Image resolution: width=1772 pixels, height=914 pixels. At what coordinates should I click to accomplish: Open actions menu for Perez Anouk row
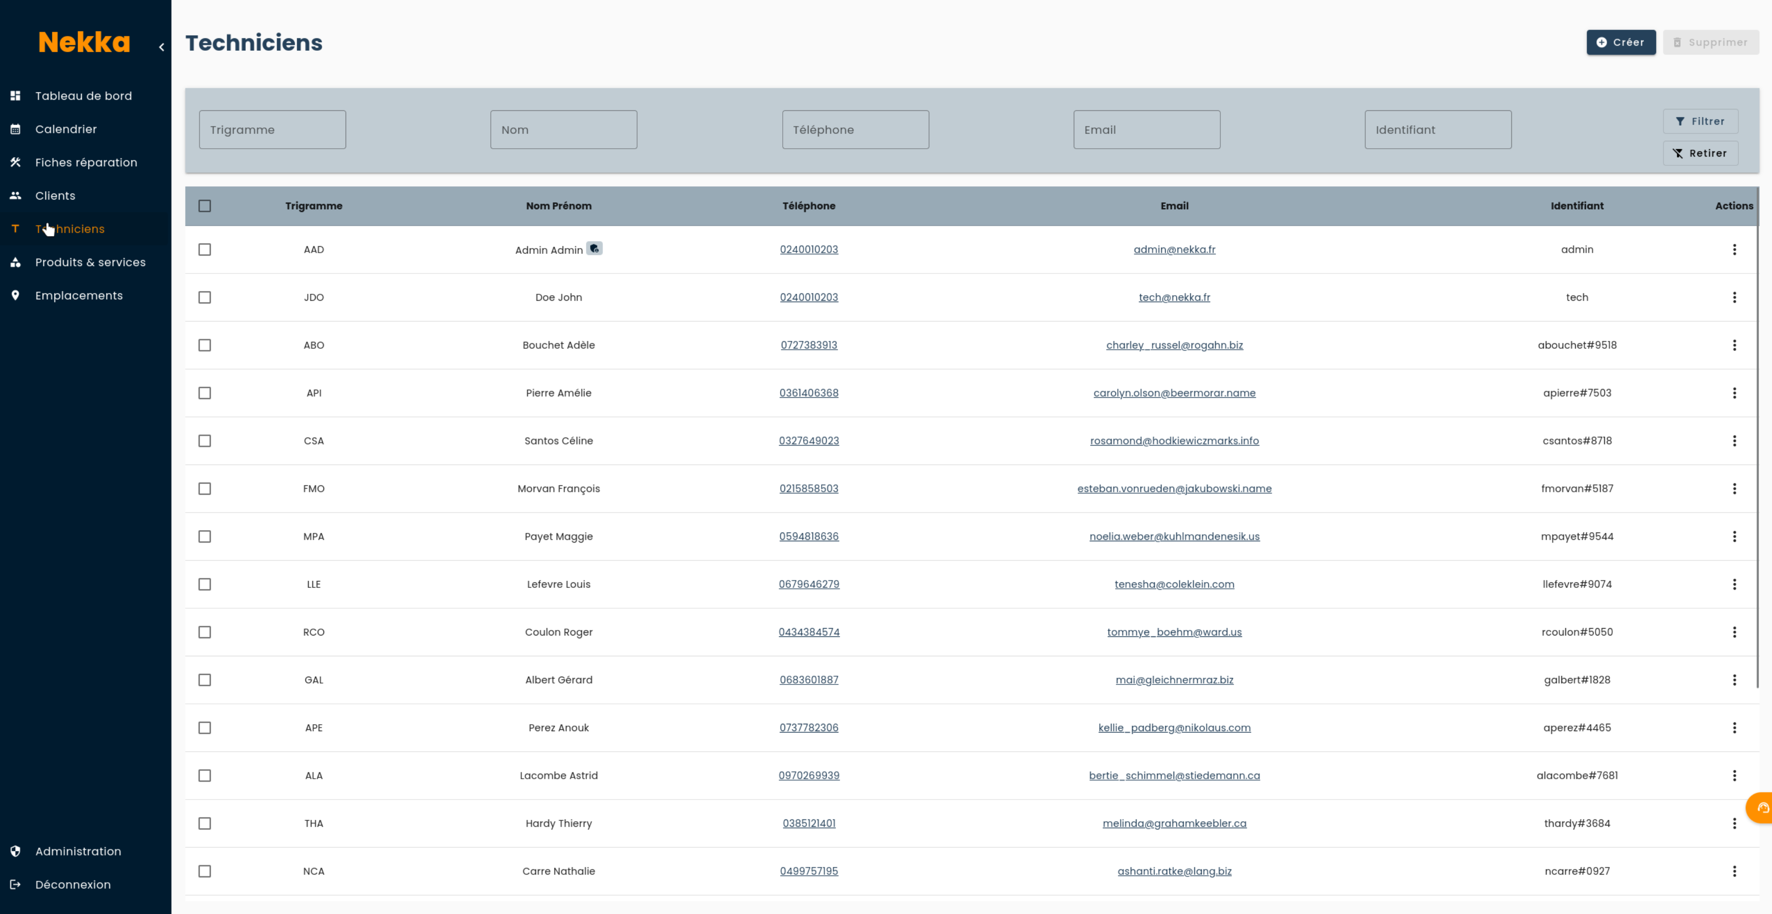pyautogui.click(x=1734, y=727)
